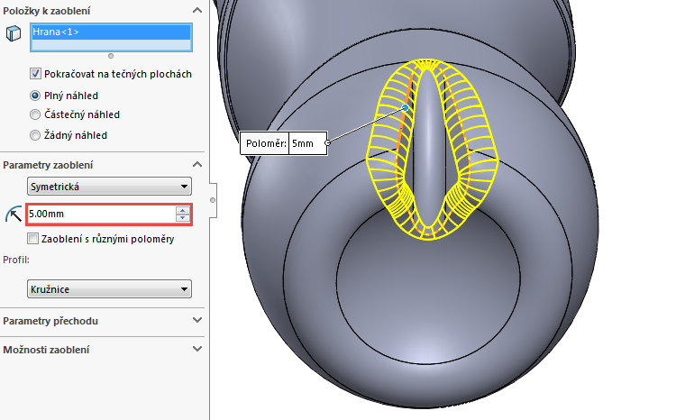
Task: Decrease radius with the down spinner arrow
Action: 183,218
